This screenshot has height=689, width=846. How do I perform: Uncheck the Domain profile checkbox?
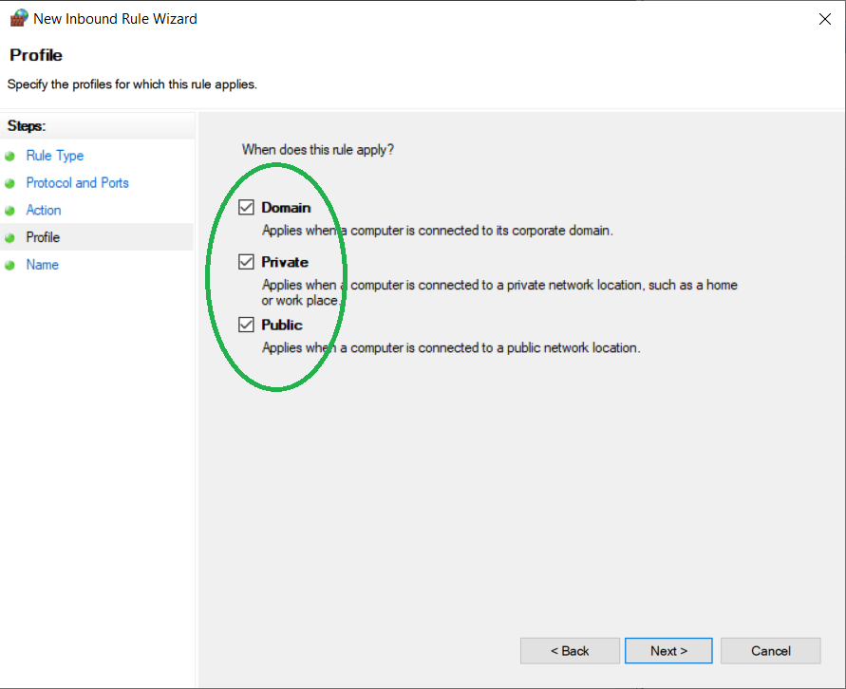coord(247,207)
